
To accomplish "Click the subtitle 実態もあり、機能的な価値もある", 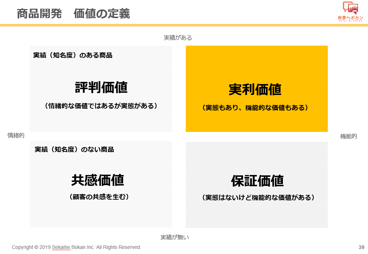I will coord(255,108).
